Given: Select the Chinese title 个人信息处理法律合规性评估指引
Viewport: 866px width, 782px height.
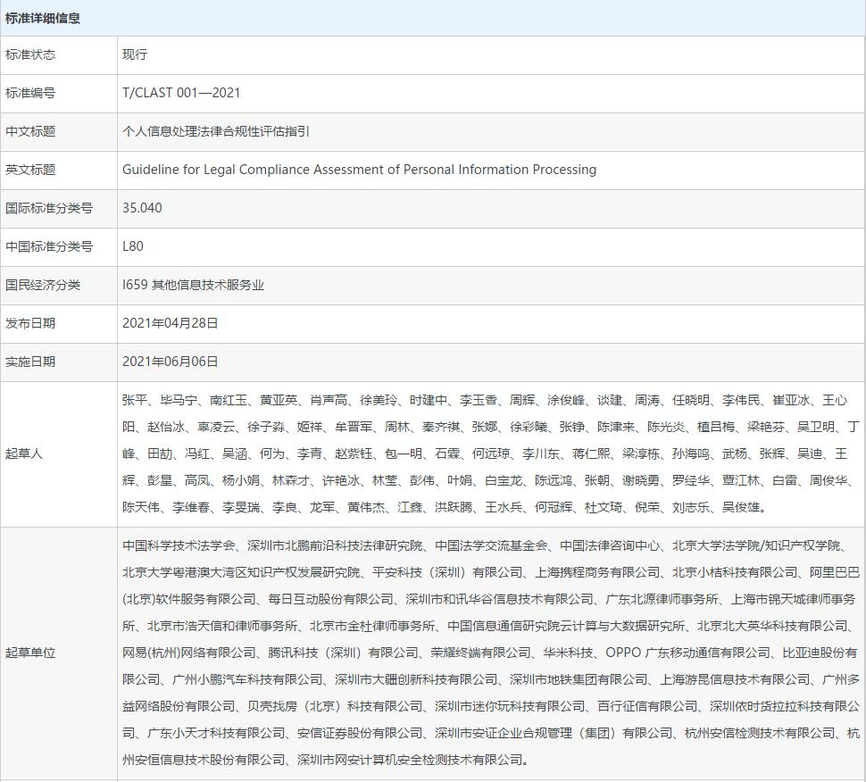Looking at the screenshot, I should pyautogui.click(x=216, y=131).
